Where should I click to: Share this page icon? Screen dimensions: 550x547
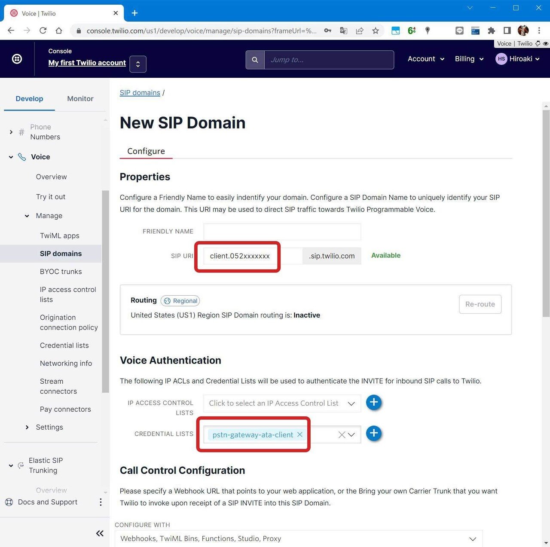tap(360, 31)
